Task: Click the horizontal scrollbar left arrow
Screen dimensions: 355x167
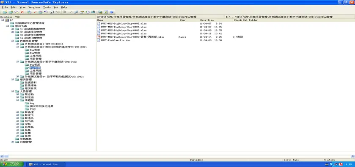Action: click(2, 156)
